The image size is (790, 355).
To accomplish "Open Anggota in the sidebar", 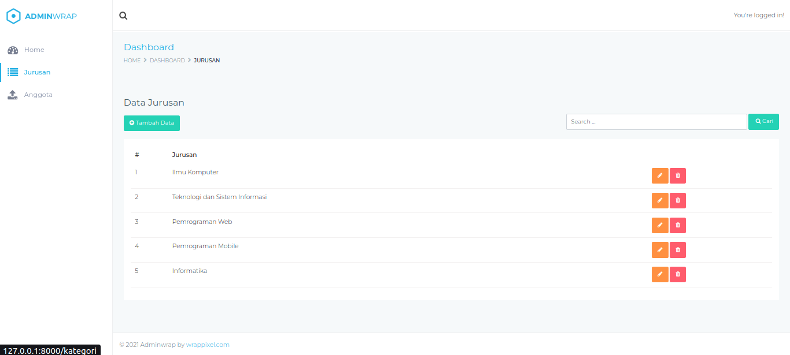I will 38,95.
